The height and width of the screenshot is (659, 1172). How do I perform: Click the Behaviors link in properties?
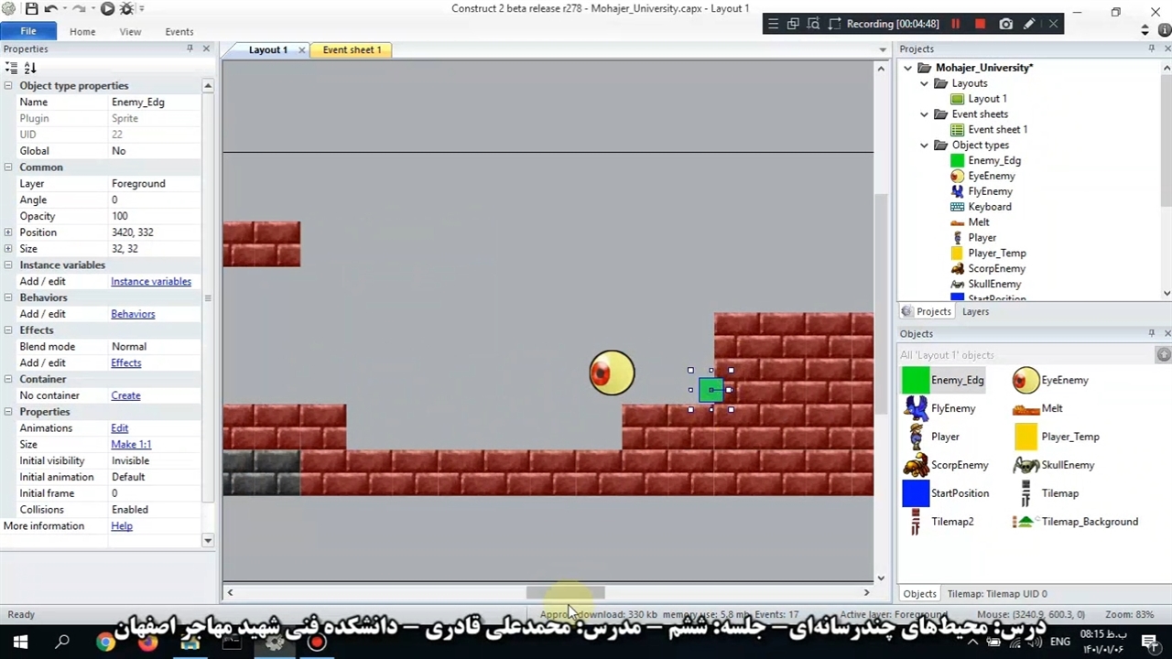[x=133, y=314]
